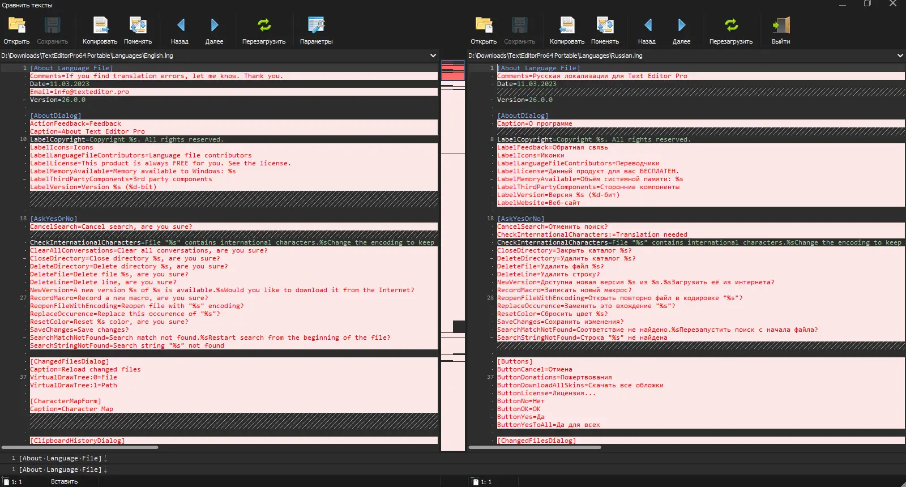Reload the left file with Перезагрузить
Viewport: 906px width, 487px height.
pos(264,26)
